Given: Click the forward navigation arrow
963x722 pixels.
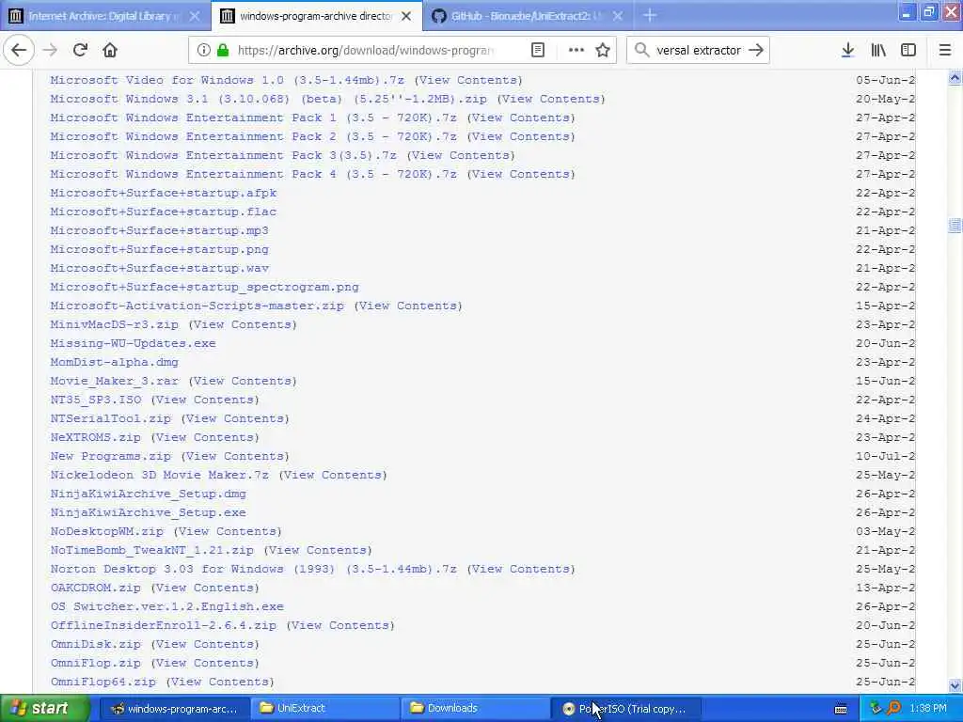Looking at the screenshot, I should 50,51.
